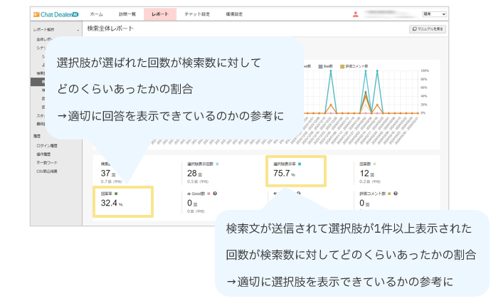Open ログイン履歴 in the sidebar
491x301 pixels.
tap(46, 144)
